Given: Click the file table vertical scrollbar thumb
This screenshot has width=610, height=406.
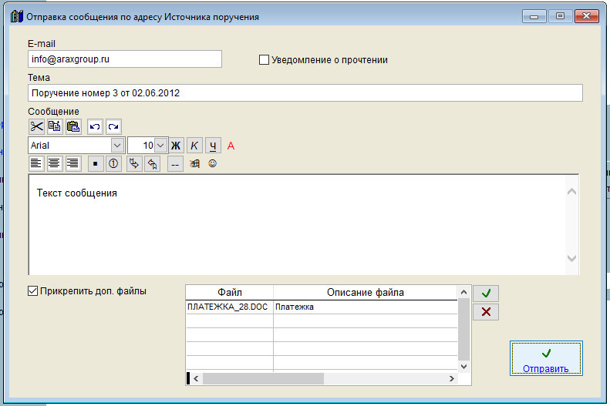Looking at the screenshot, I should [463, 330].
